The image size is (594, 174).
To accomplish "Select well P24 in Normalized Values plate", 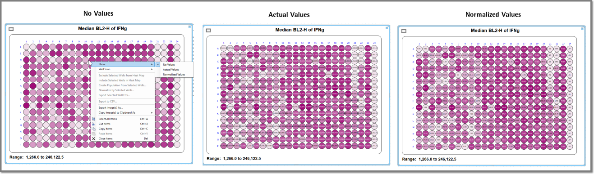I will click(x=570, y=146).
